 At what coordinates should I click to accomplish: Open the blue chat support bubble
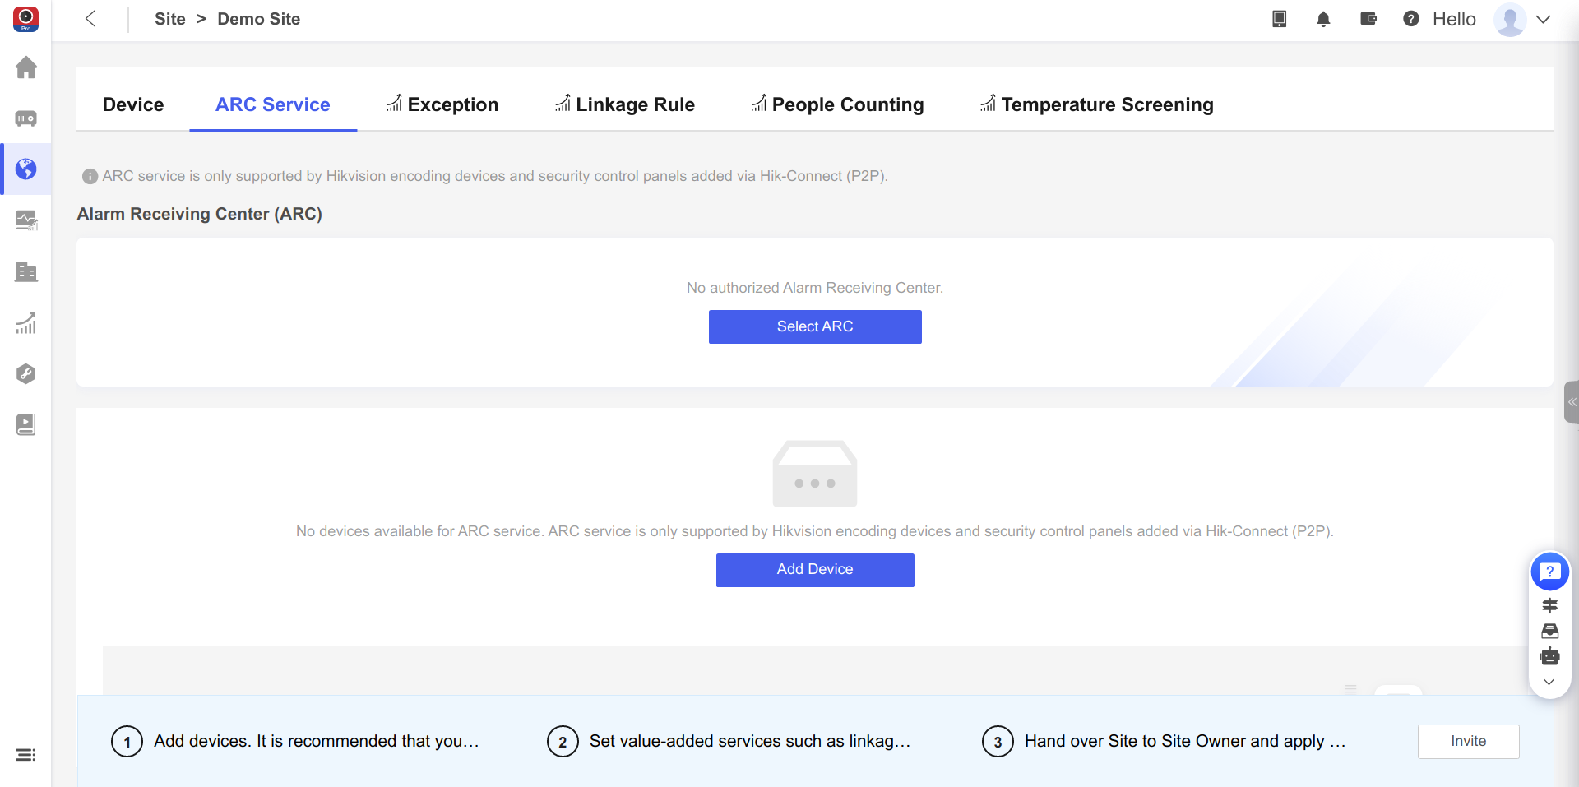point(1551,572)
